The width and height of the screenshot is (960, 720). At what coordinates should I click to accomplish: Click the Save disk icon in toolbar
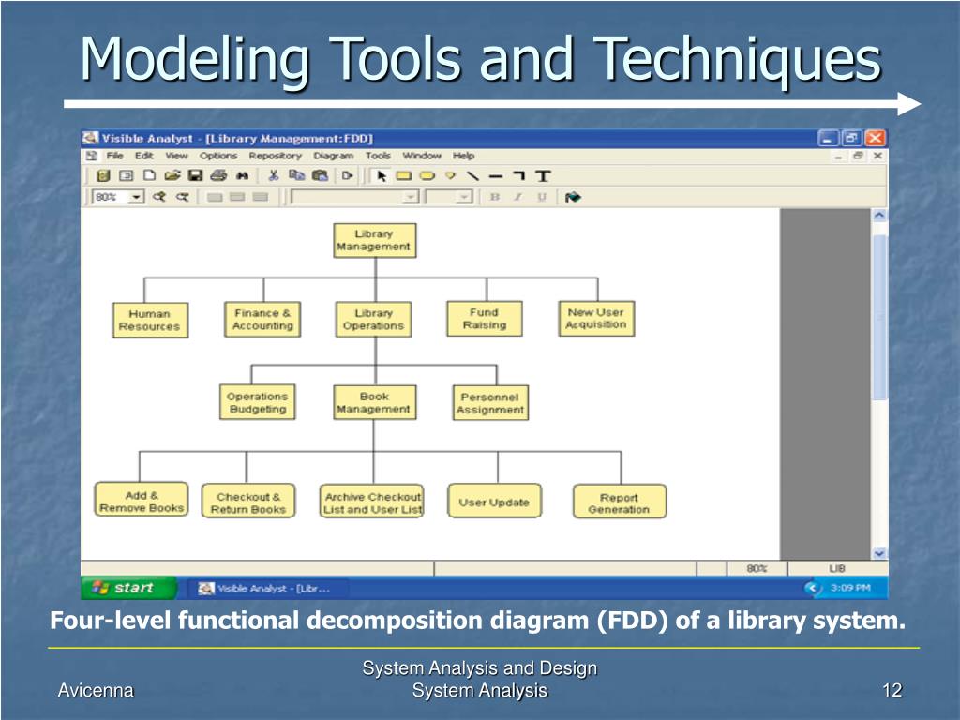coord(195,175)
